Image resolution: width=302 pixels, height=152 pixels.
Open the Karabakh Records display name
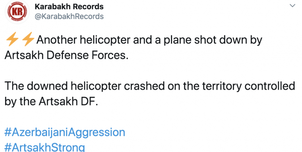click(x=69, y=7)
